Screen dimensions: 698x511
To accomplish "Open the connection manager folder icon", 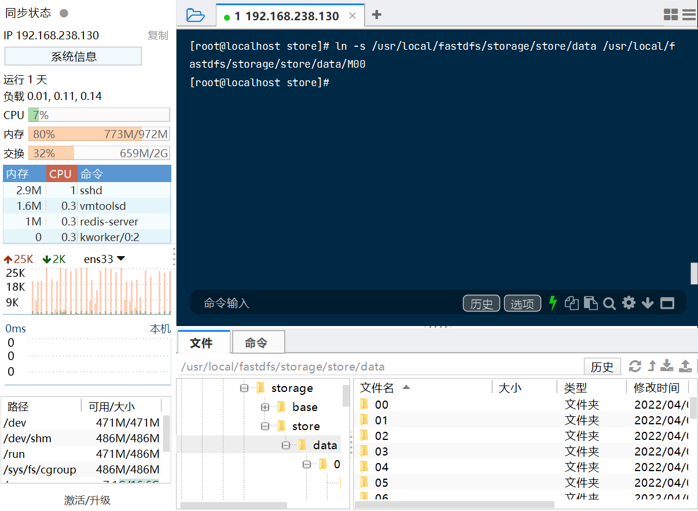I will click(x=196, y=16).
